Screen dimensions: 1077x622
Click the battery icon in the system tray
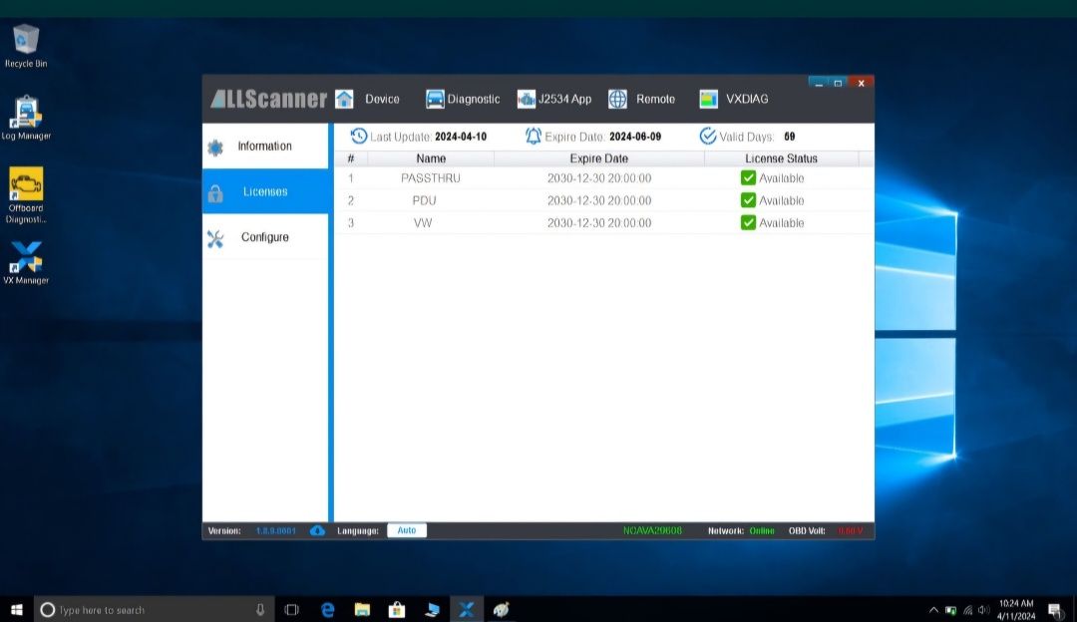[950, 610]
